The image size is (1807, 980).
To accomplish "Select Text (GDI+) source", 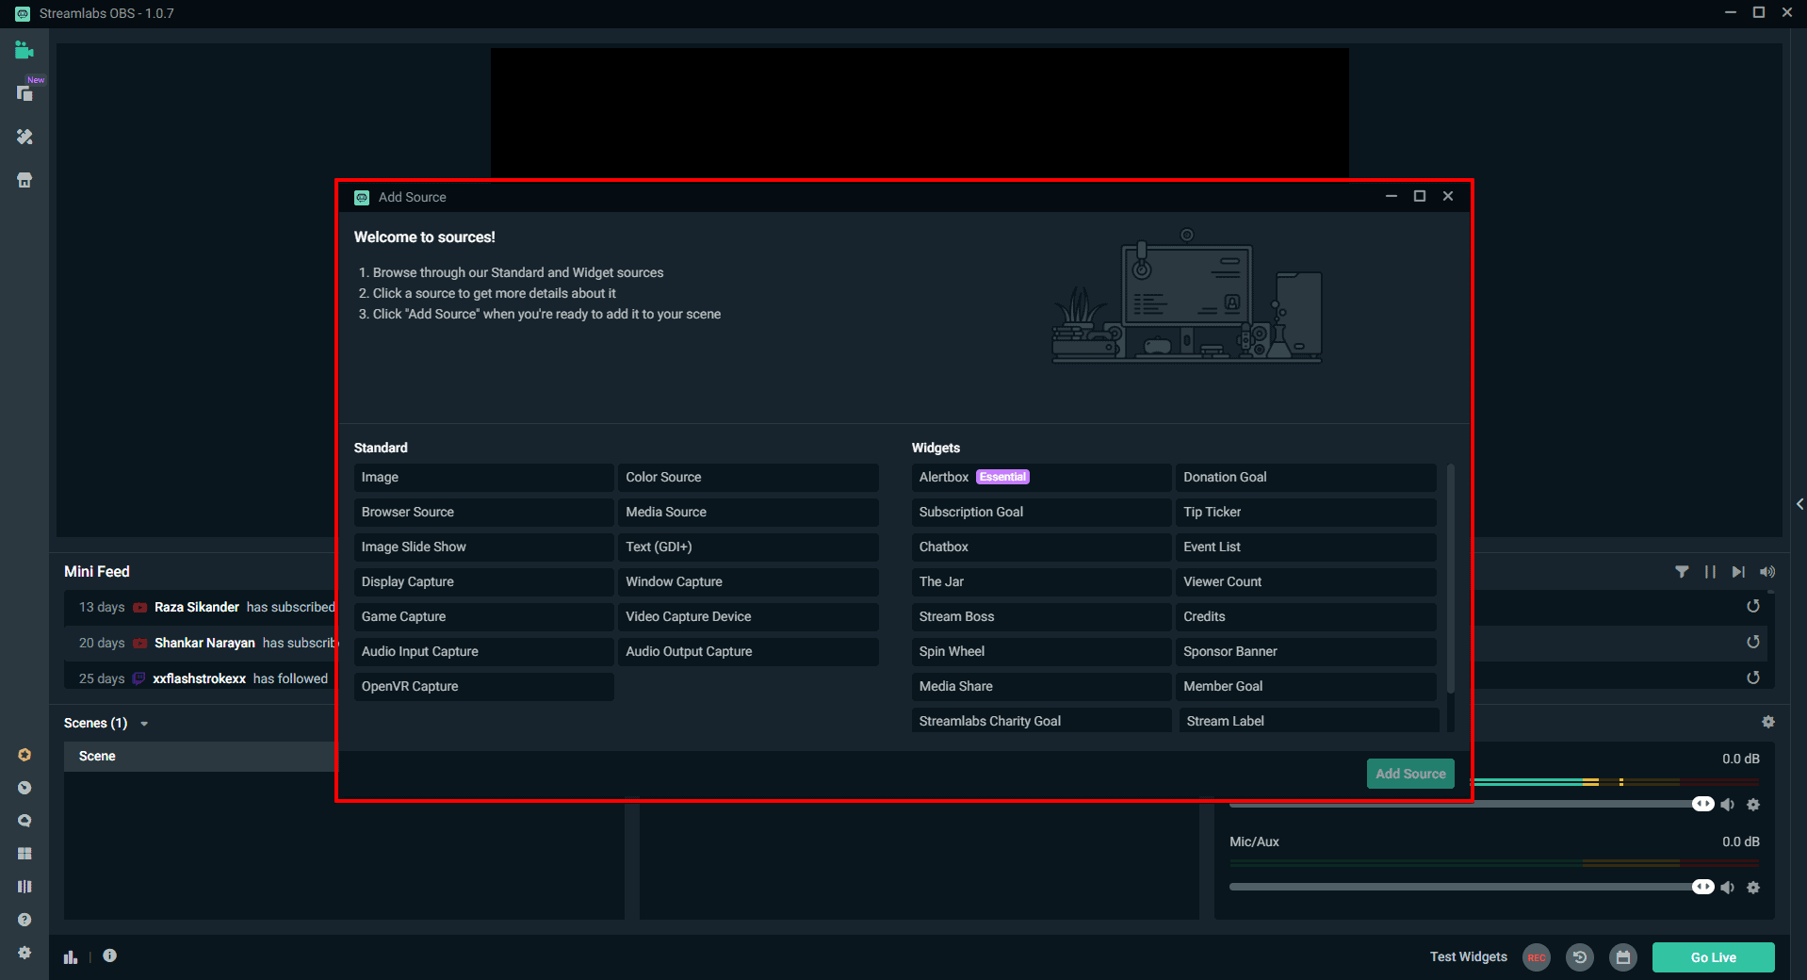I will pos(749,547).
